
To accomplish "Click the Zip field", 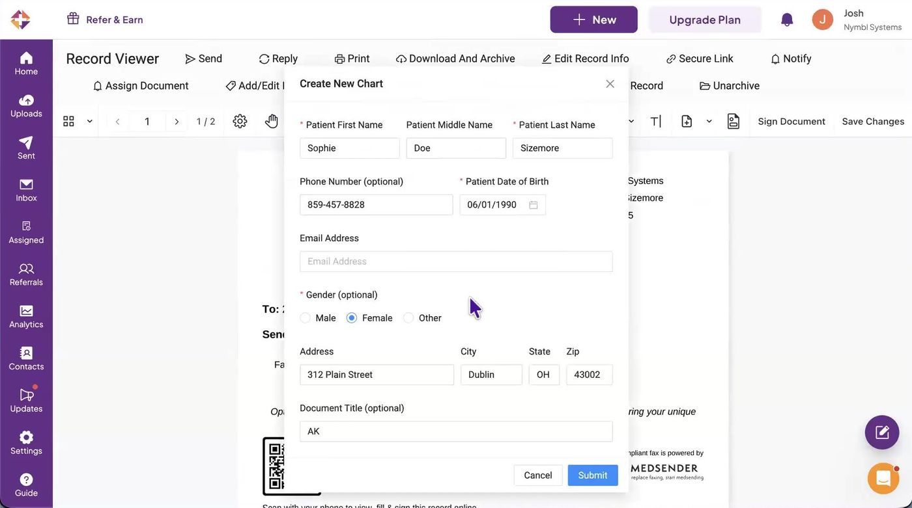I will tap(590, 375).
